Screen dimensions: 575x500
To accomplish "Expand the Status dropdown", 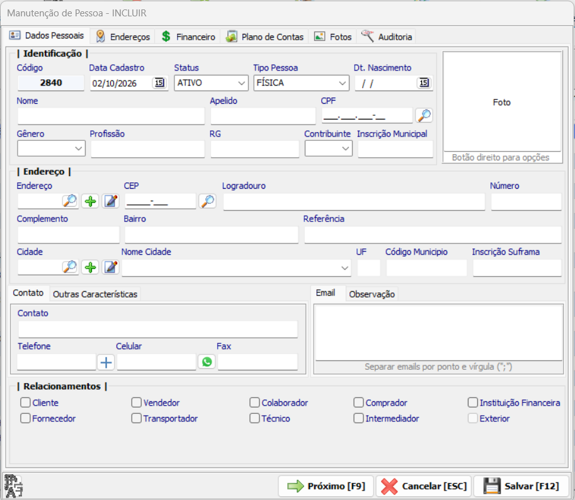I will tap(211, 83).
